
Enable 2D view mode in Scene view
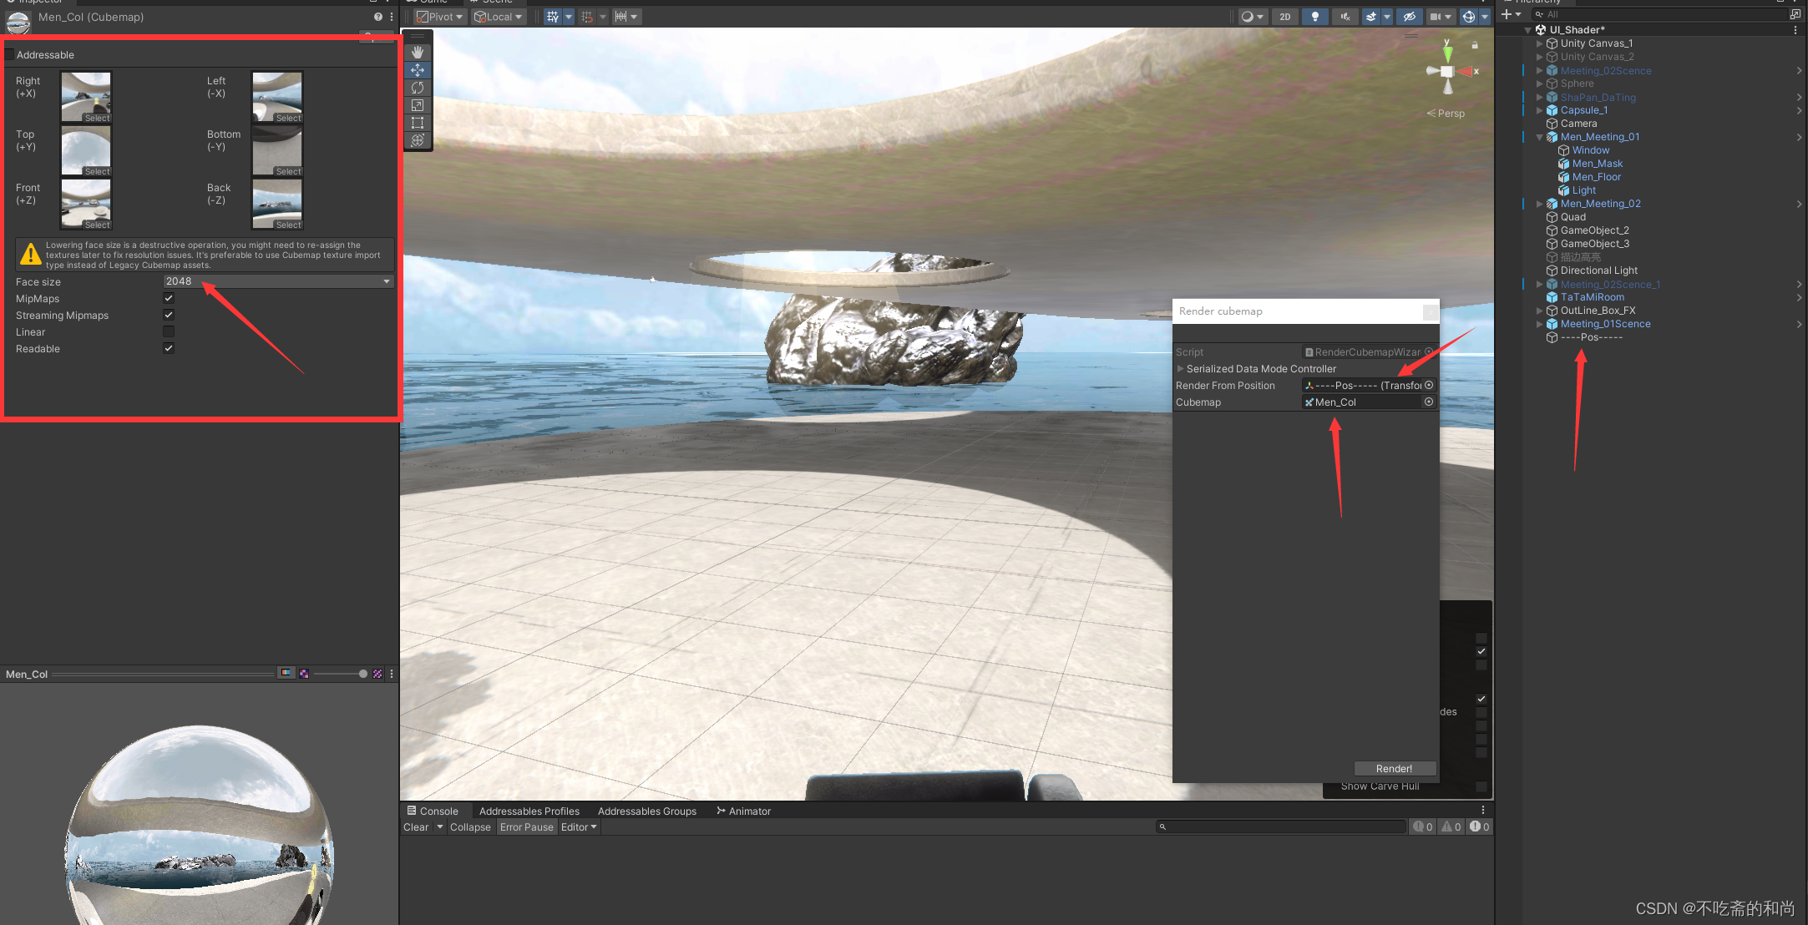click(1285, 16)
